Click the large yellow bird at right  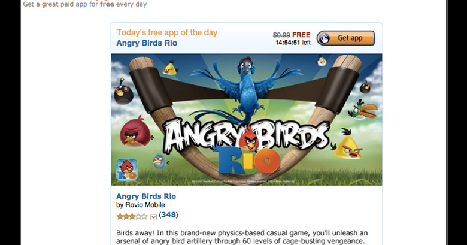(x=348, y=145)
